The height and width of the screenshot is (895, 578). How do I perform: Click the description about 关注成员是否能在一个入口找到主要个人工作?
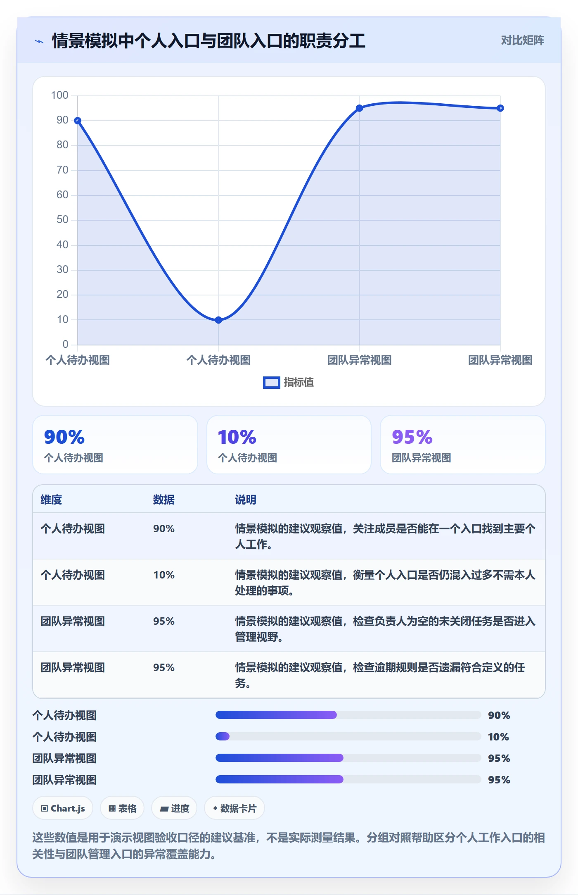(386, 536)
